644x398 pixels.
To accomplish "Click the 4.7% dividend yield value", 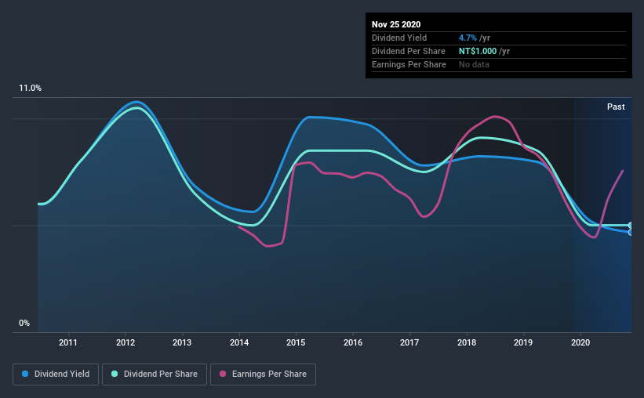I will [468, 38].
